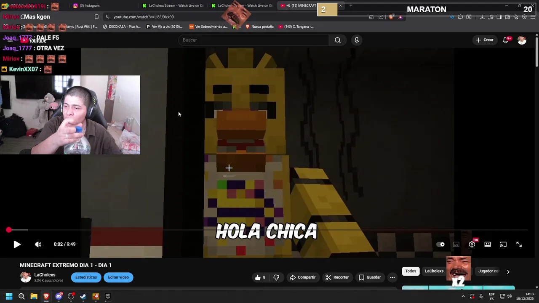Open File Explorer from the taskbar
The width and height of the screenshot is (539, 303).
pyautogui.click(x=34, y=296)
